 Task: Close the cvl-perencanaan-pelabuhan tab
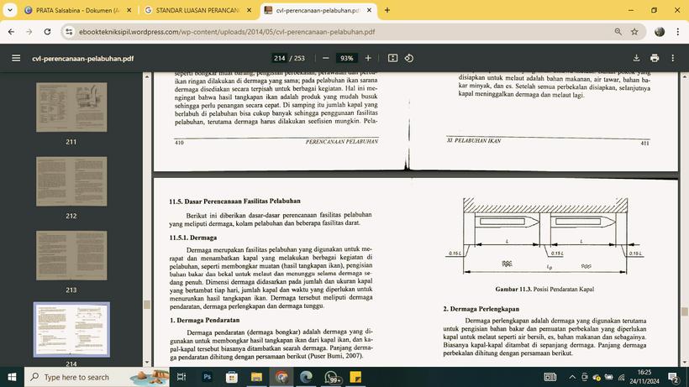click(x=369, y=10)
